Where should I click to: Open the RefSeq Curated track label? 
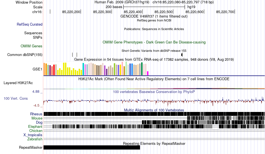[30, 24]
